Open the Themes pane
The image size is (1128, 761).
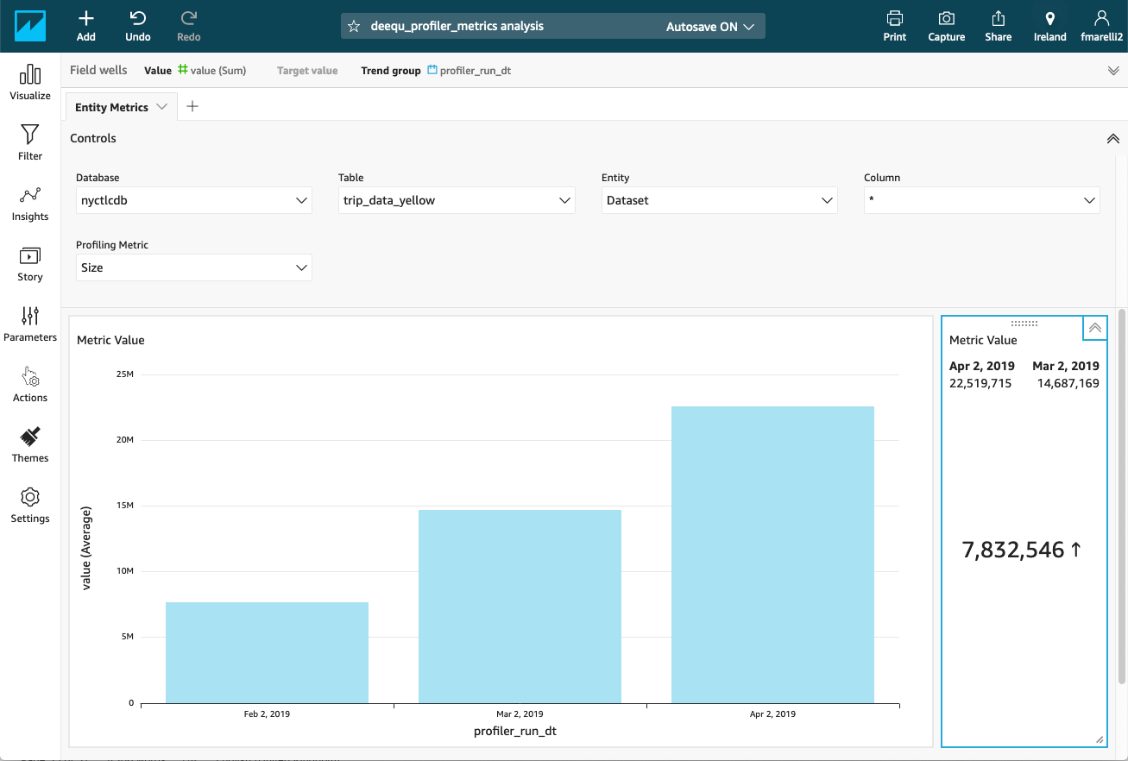pyautogui.click(x=30, y=445)
